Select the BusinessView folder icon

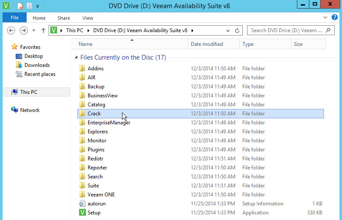coord(82,95)
